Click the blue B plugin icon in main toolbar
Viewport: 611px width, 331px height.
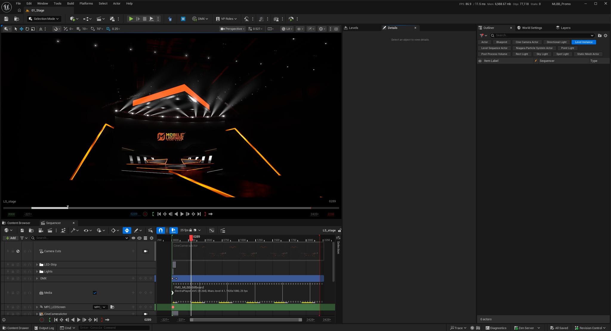183,19
